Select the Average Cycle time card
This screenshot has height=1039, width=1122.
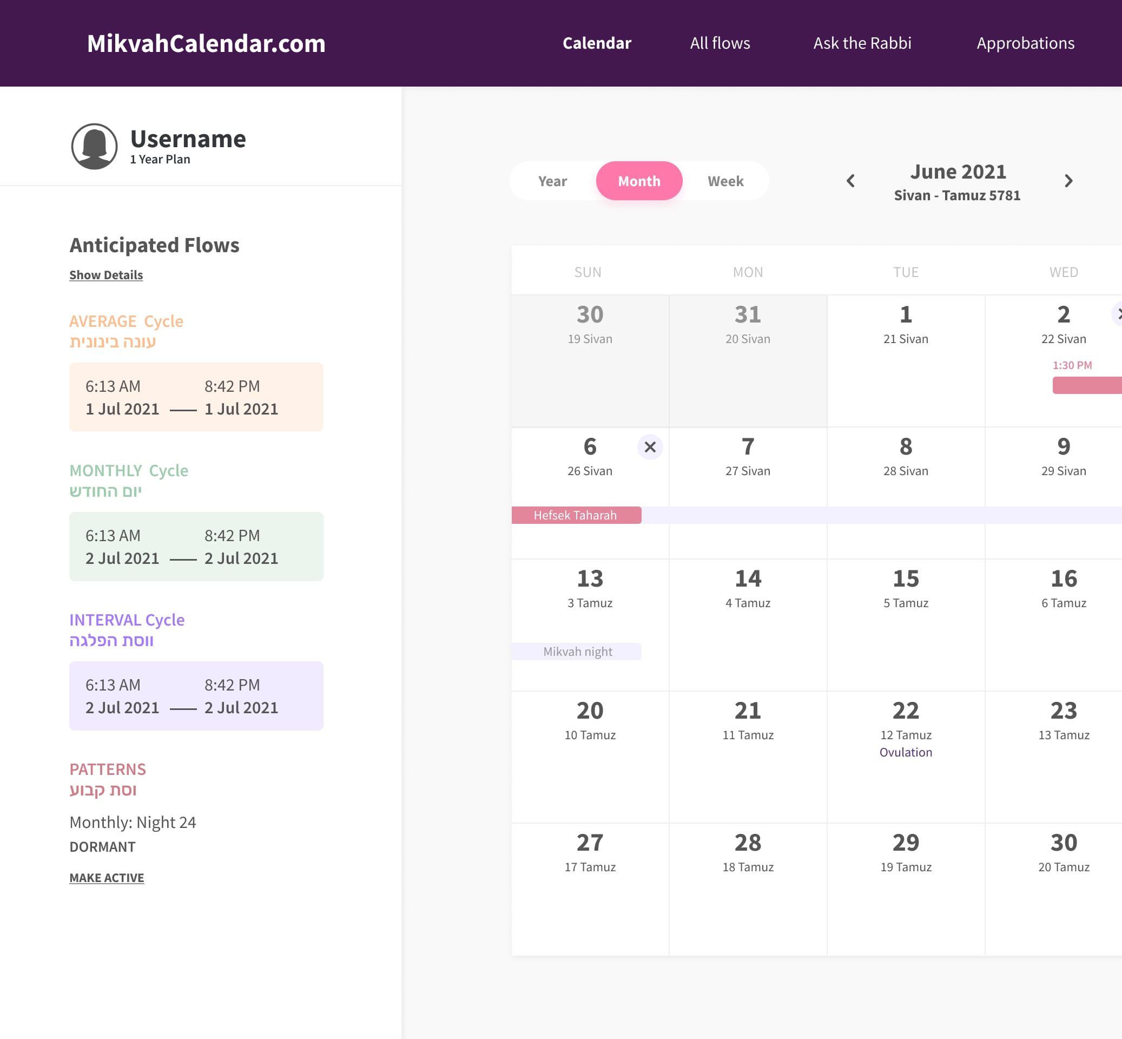click(196, 397)
